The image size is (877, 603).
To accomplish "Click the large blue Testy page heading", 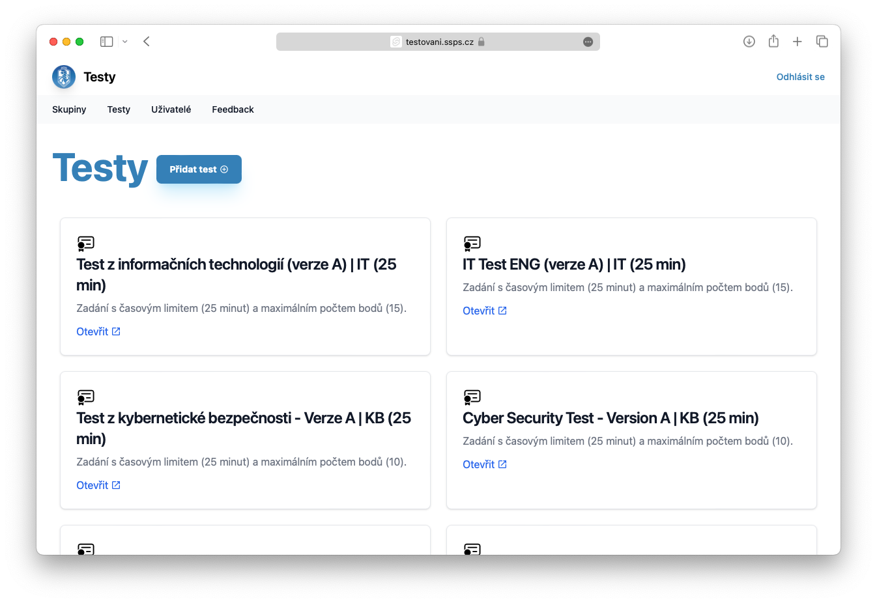I will click(100, 168).
